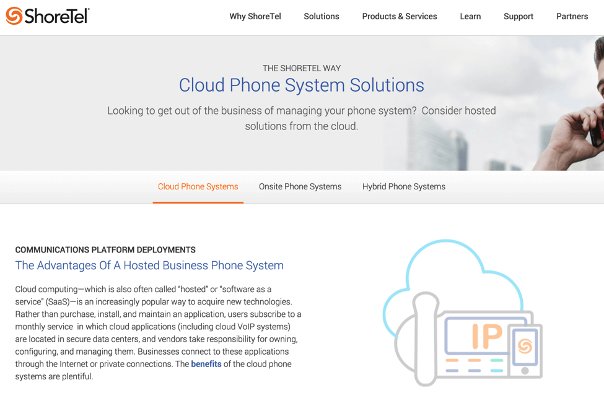Follow the benefits link in the paragraph
Viewport: 604px width, 393px height.
(206, 364)
